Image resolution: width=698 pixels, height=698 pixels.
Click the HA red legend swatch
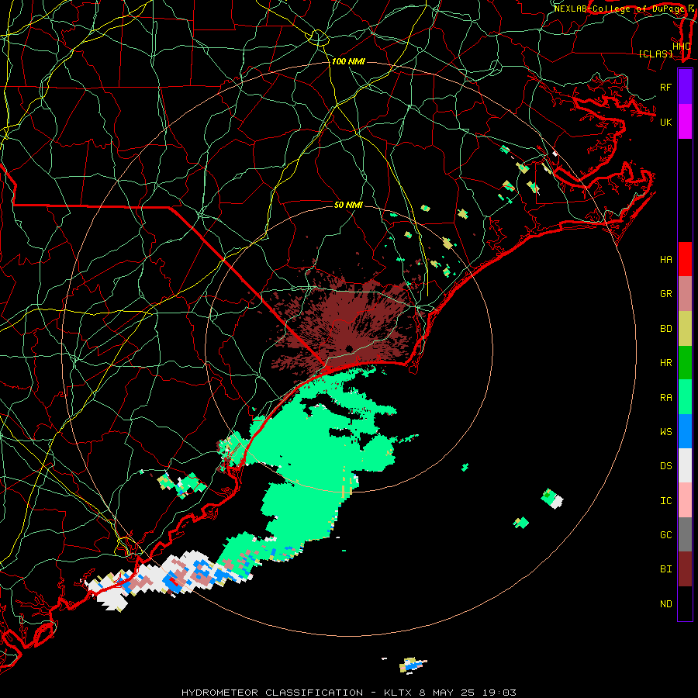(x=685, y=259)
